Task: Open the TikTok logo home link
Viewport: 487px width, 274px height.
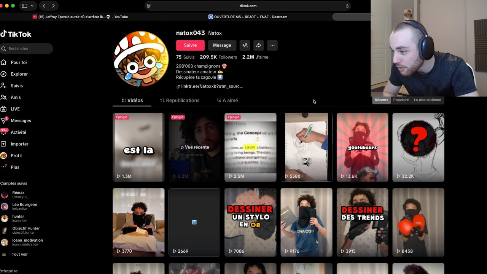Action: [16, 34]
